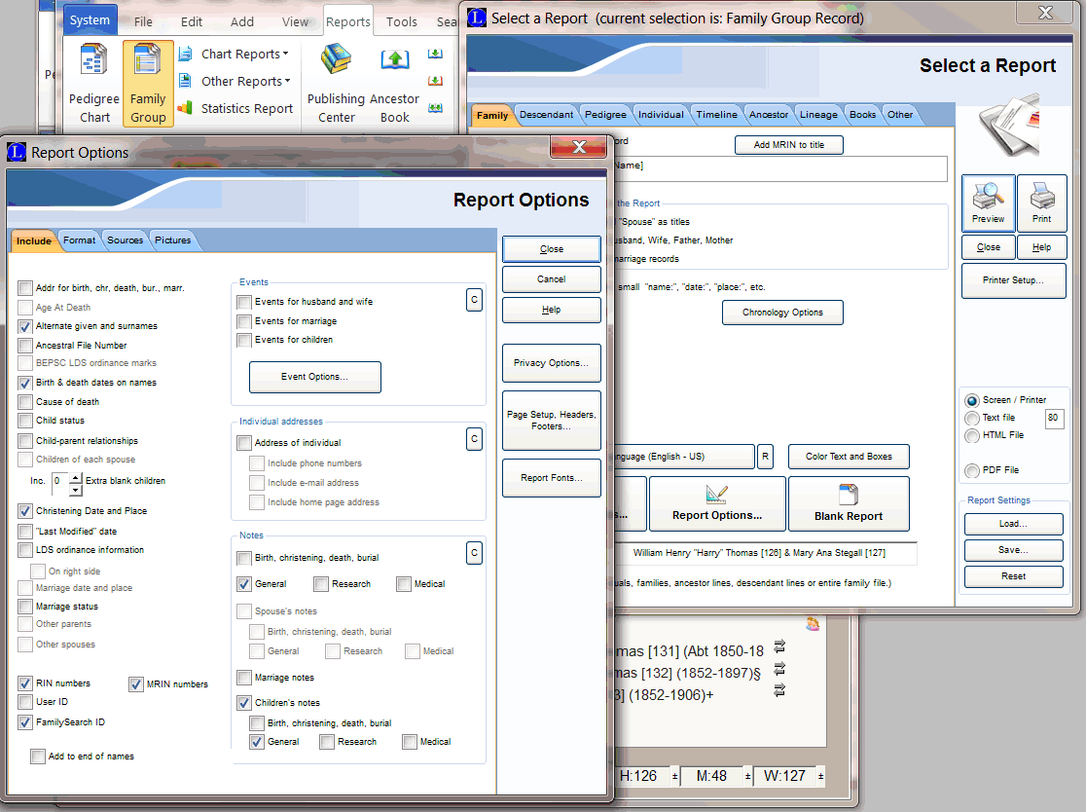Enable the Cause of death checkbox
Screen dimensions: 1086x812
click(x=25, y=402)
